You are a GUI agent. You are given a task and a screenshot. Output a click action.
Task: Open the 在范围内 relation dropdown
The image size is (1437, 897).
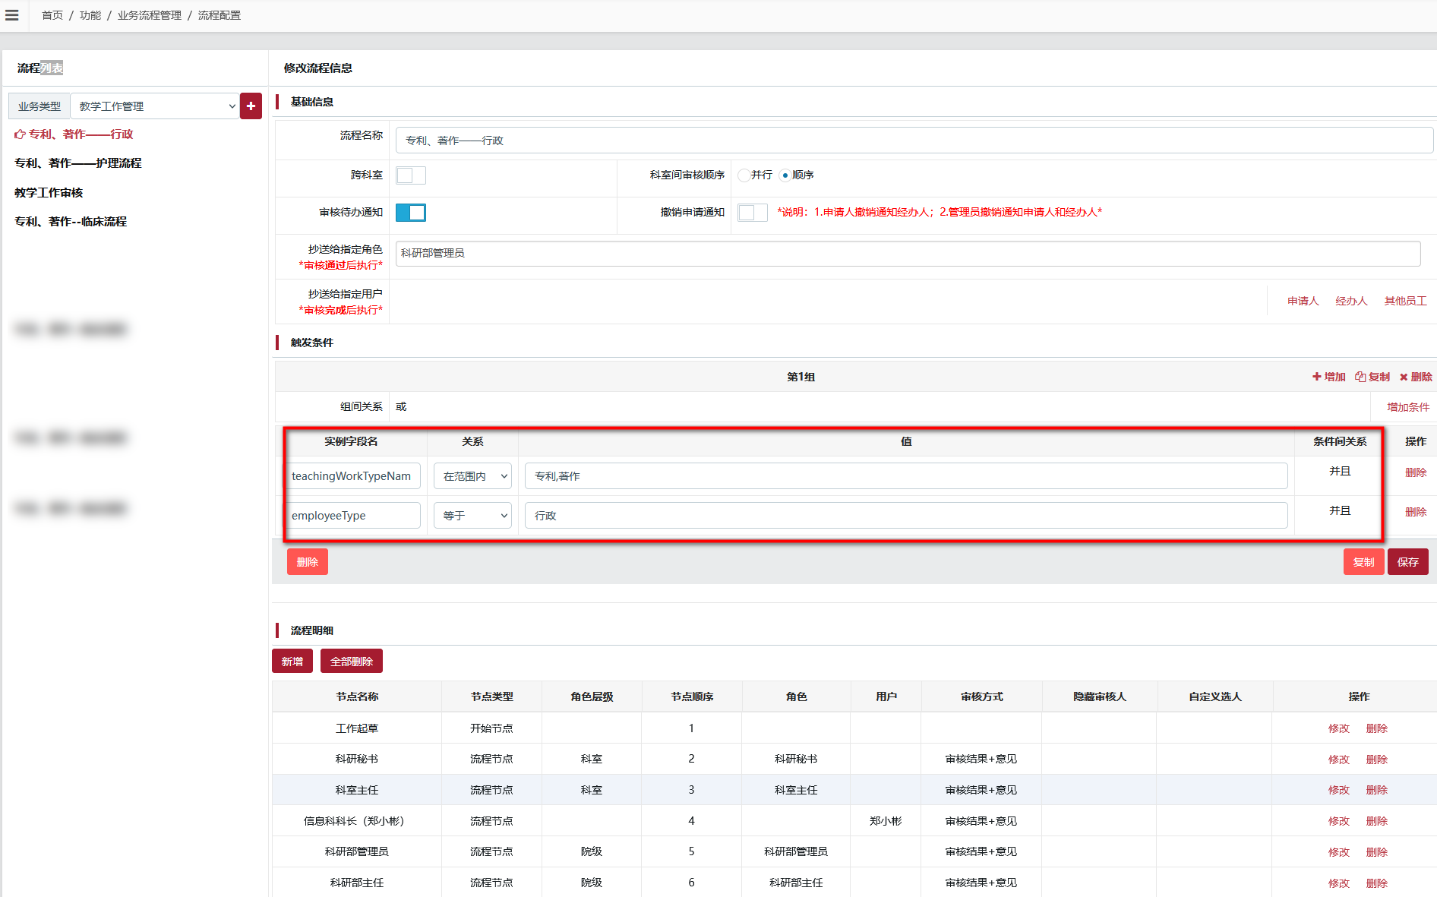[x=472, y=476]
